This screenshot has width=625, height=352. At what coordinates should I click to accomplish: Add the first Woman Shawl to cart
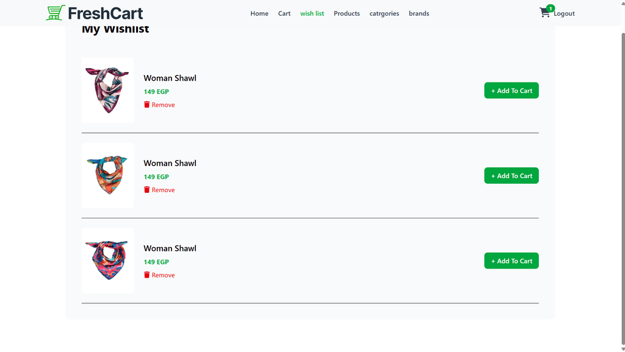click(511, 91)
